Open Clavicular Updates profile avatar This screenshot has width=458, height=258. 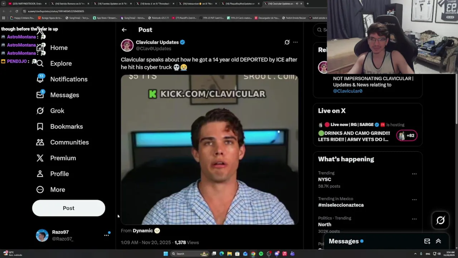pos(127,45)
